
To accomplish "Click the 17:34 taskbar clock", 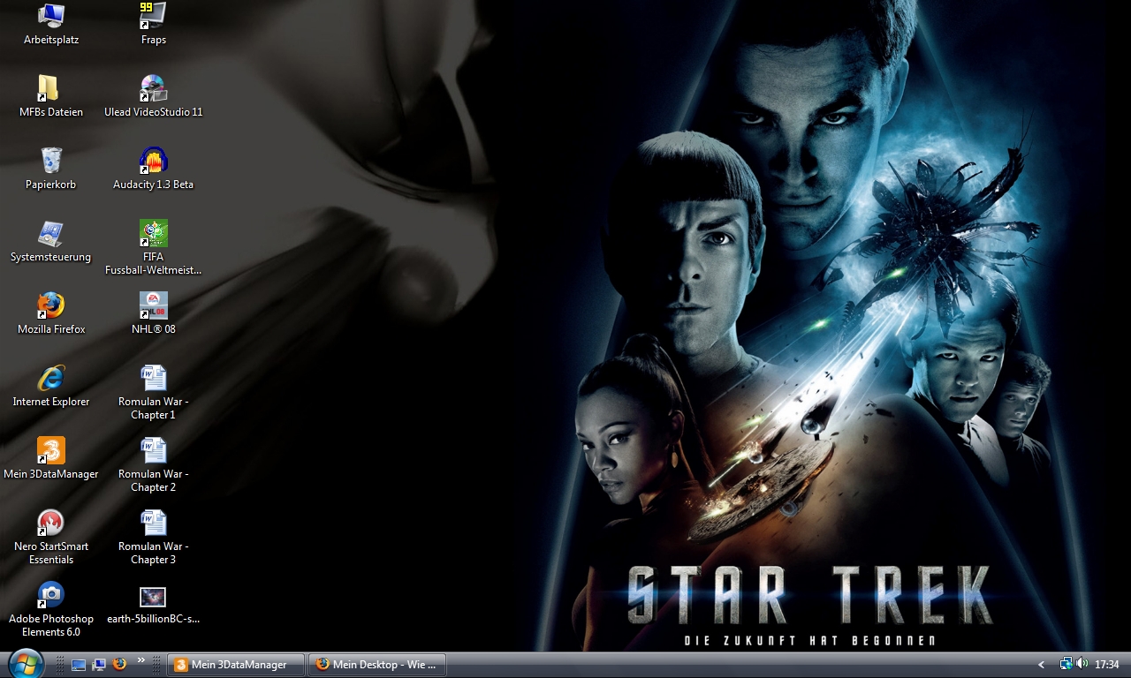I will point(1106,665).
